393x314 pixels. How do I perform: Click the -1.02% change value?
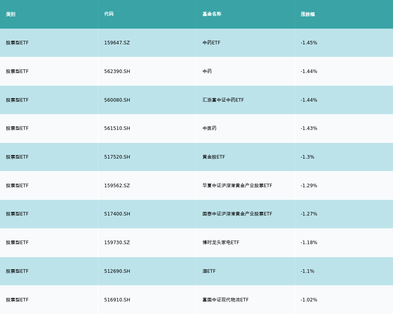click(309, 300)
